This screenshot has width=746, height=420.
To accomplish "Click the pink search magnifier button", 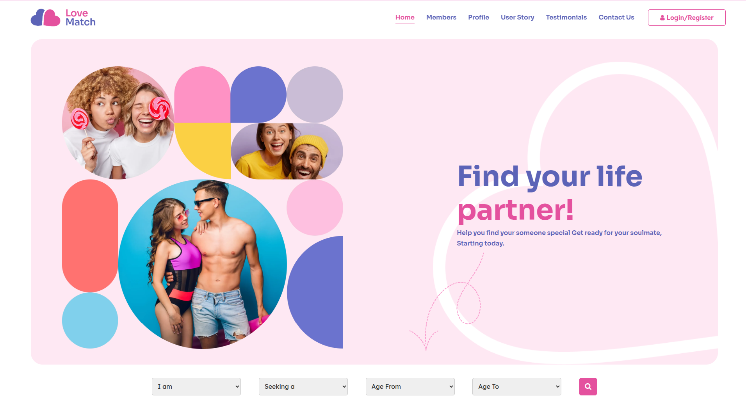I will pyautogui.click(x=588, y=386).
